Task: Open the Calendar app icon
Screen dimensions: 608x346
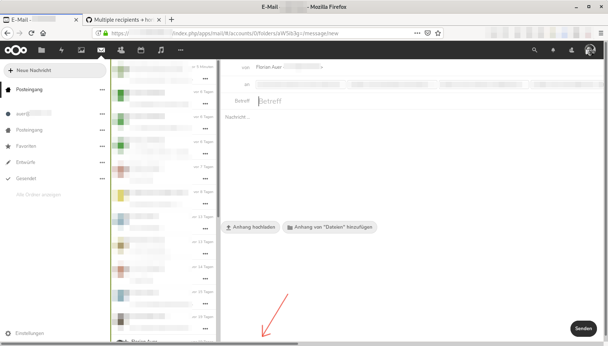Action: click(141, 50)
